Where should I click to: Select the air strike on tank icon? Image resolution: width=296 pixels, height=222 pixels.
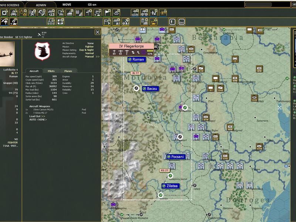tap(14, 22)
